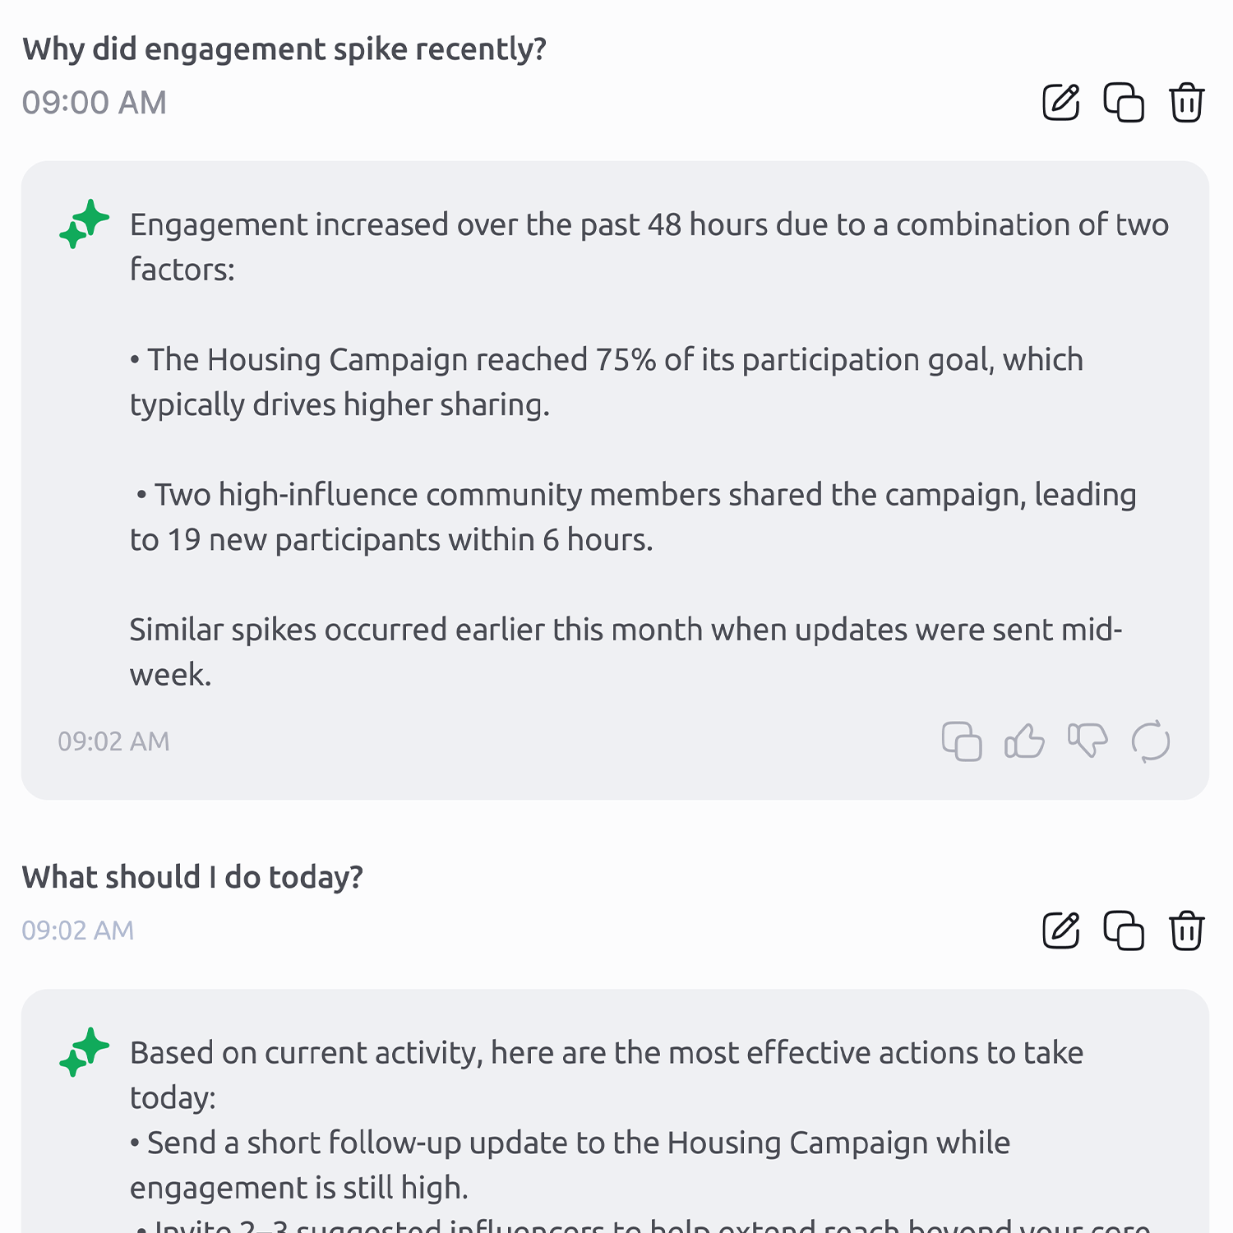Copy the "What should I do today?" question
This screenshot has width=1233, height=1233.
[1124, 931]
